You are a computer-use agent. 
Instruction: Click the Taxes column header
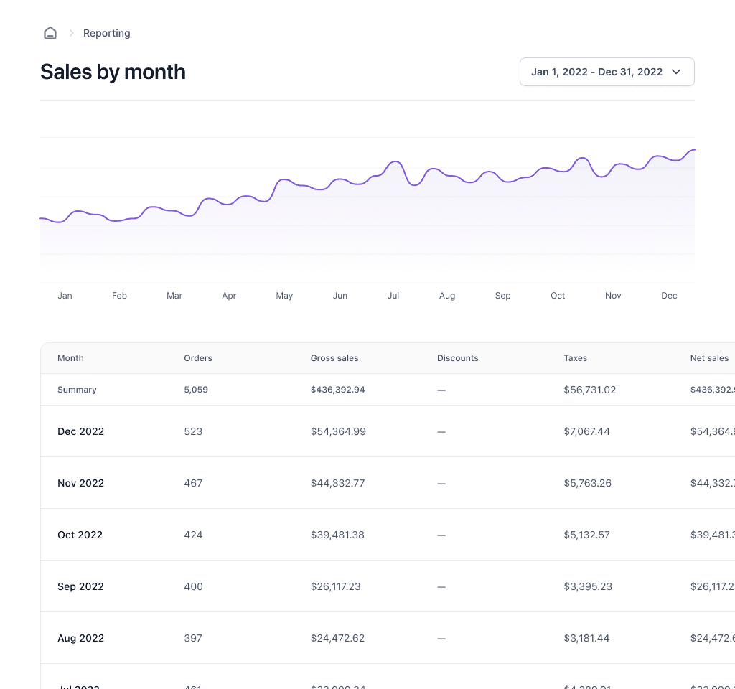tap(575, 358)
